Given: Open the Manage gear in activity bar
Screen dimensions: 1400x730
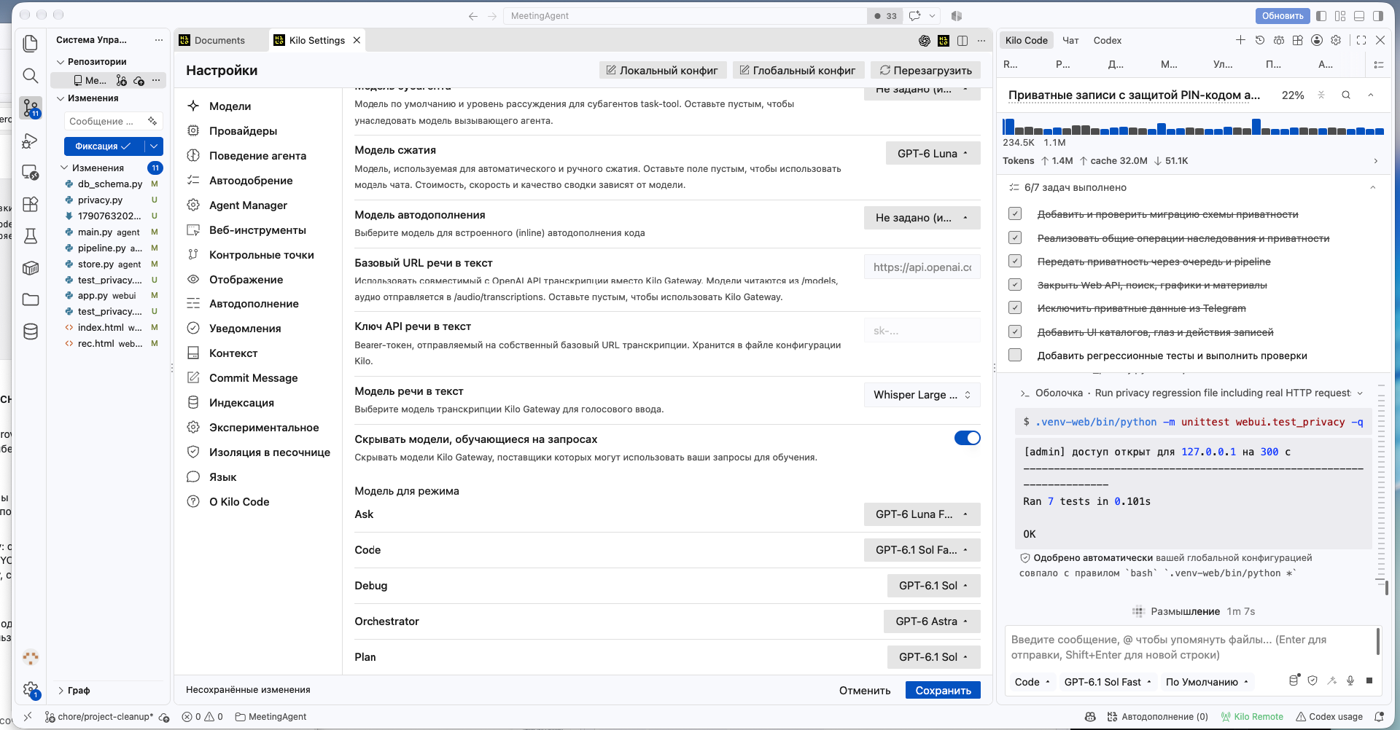Looking at the screenshot, I should pyautogui.click(x=31, y=689).
